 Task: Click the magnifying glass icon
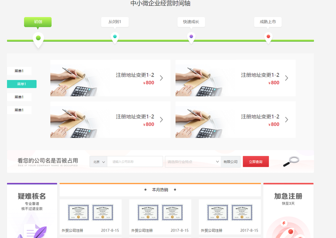click(x=291, y=161)
